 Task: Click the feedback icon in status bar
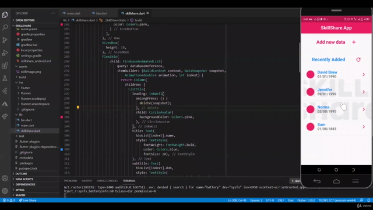pyautogui.click(x=361, y=200)
